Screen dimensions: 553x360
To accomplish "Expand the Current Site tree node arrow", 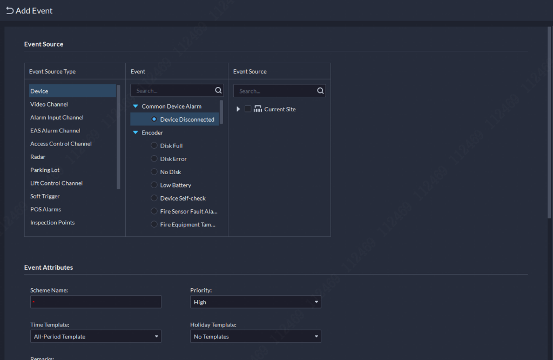I will (238, 109).
